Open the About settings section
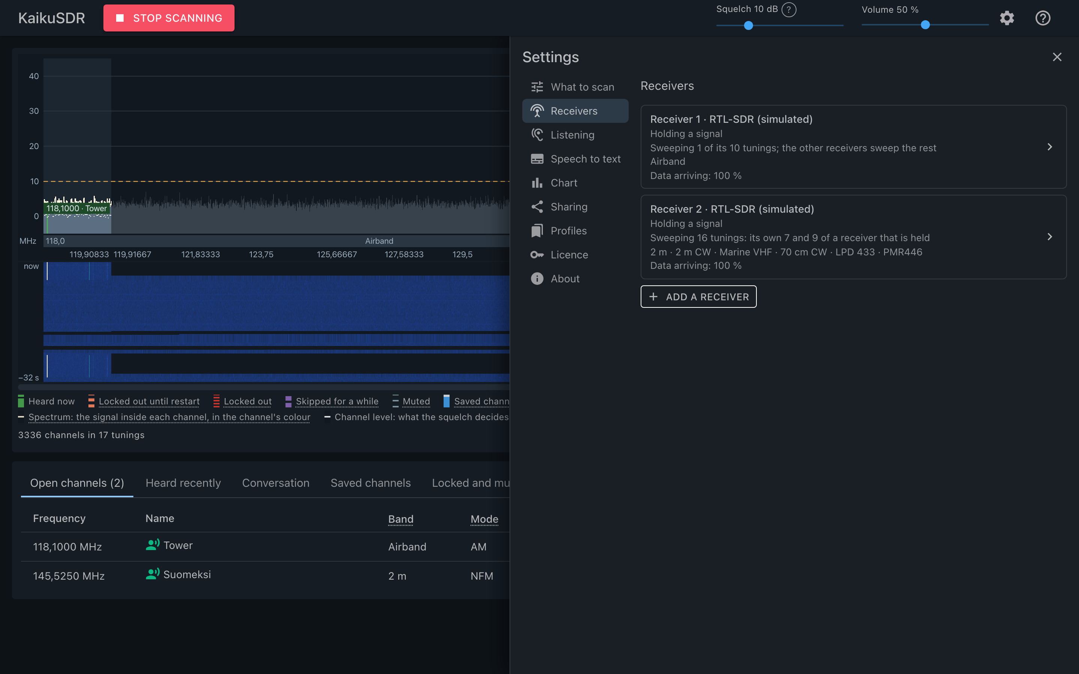1079x674 pixels. pos(575,279)
